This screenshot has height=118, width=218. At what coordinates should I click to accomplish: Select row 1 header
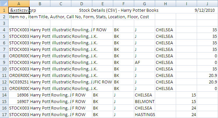pyautogui.click(x=4, y=10)
